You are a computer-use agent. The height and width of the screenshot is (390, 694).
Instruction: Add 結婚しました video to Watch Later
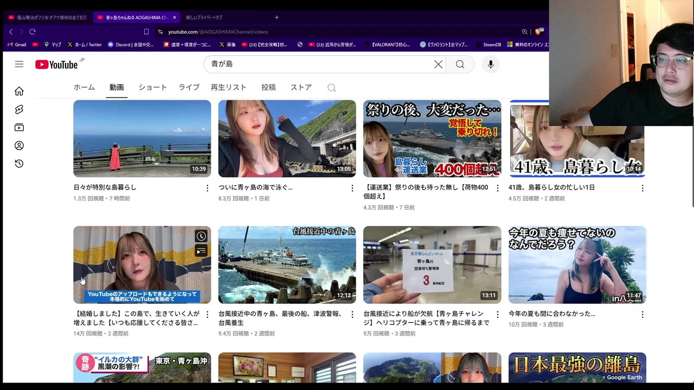201,236
